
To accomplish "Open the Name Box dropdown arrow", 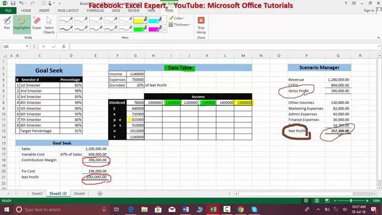I will [27, 47].
